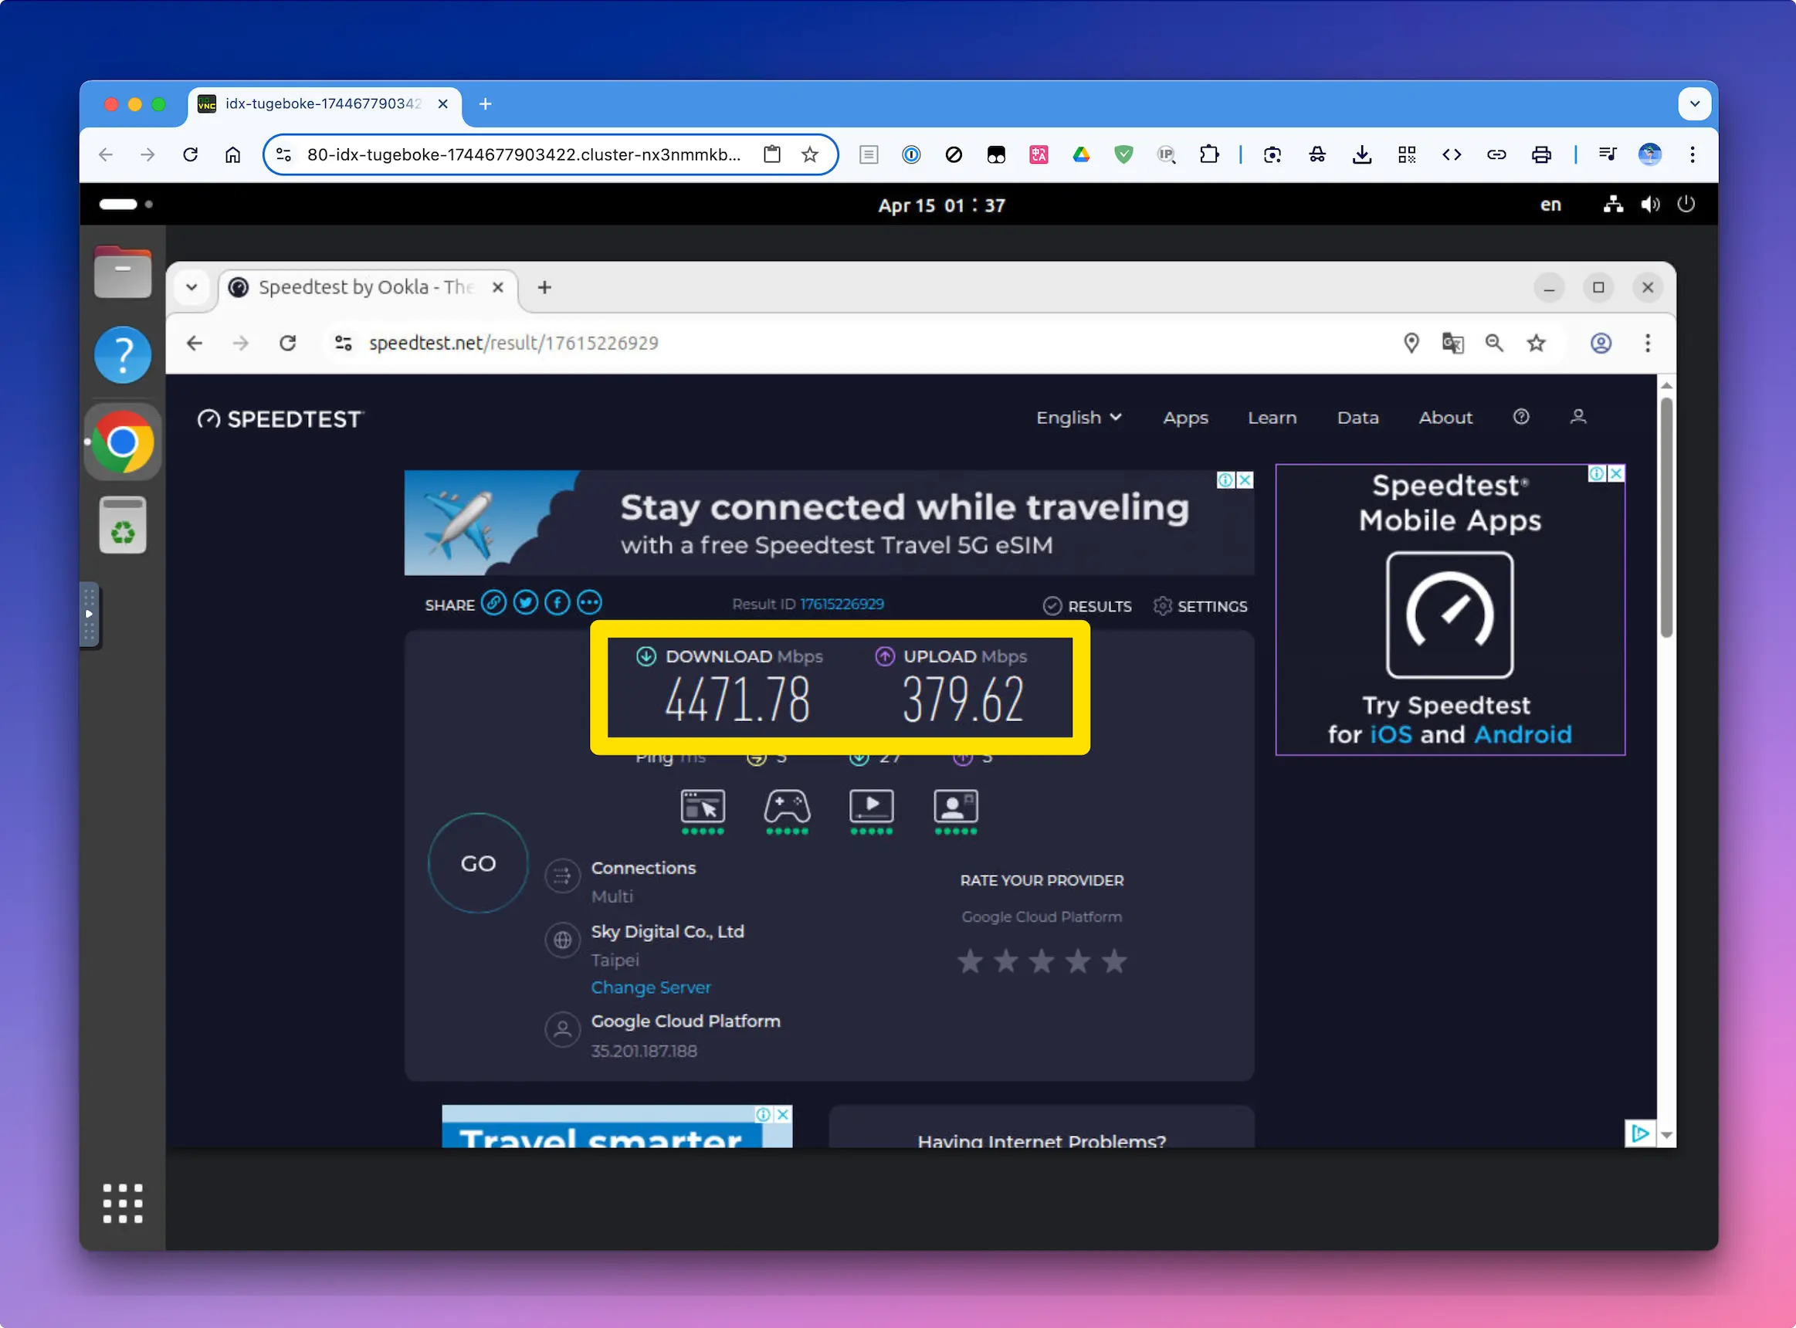Click the zoom magnifier icon in address bar

tap(1495, 344)
